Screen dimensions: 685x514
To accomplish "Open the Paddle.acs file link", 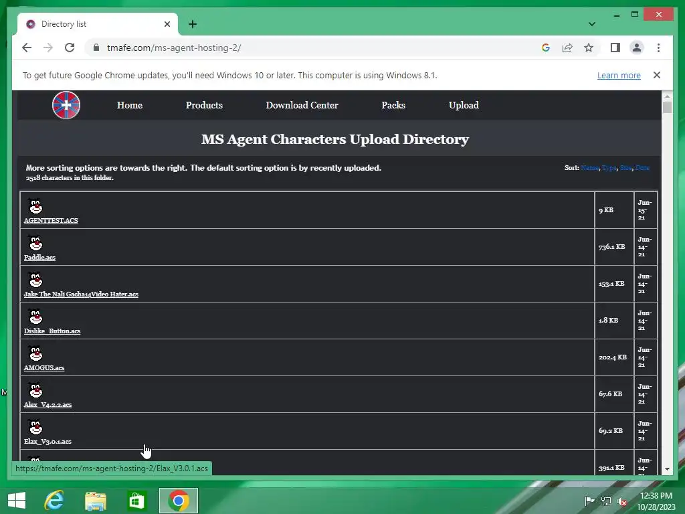I will click(x=39, y=258).
